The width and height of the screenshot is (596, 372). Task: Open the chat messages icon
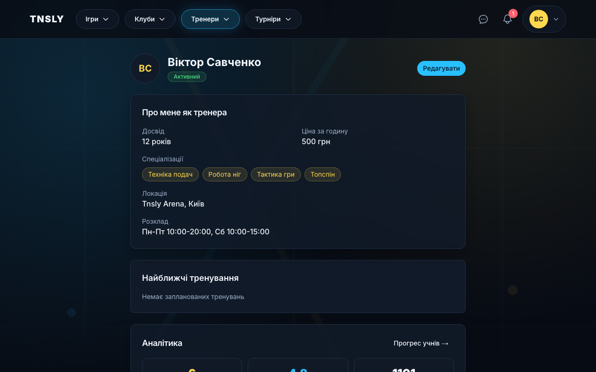click(x=483, y=19)
